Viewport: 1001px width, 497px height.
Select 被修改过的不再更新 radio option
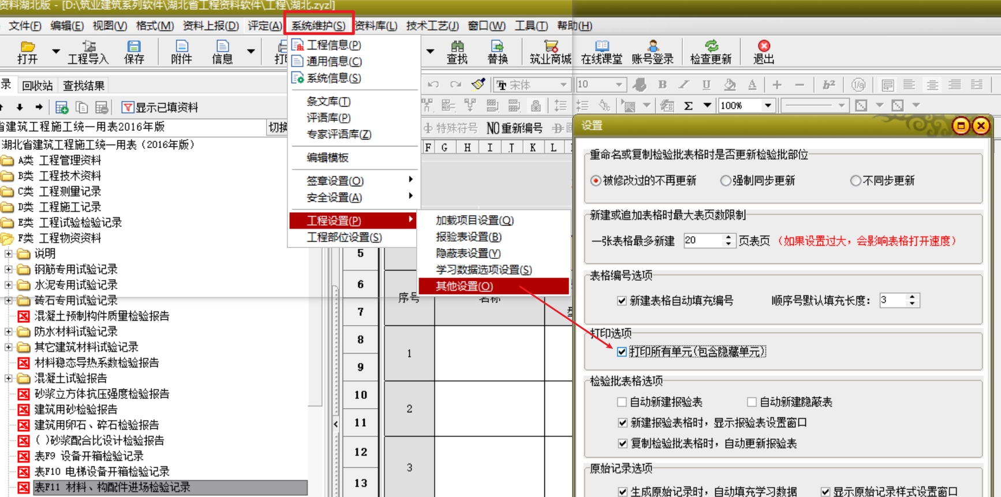pyautogui.click(x=595, y=180)
